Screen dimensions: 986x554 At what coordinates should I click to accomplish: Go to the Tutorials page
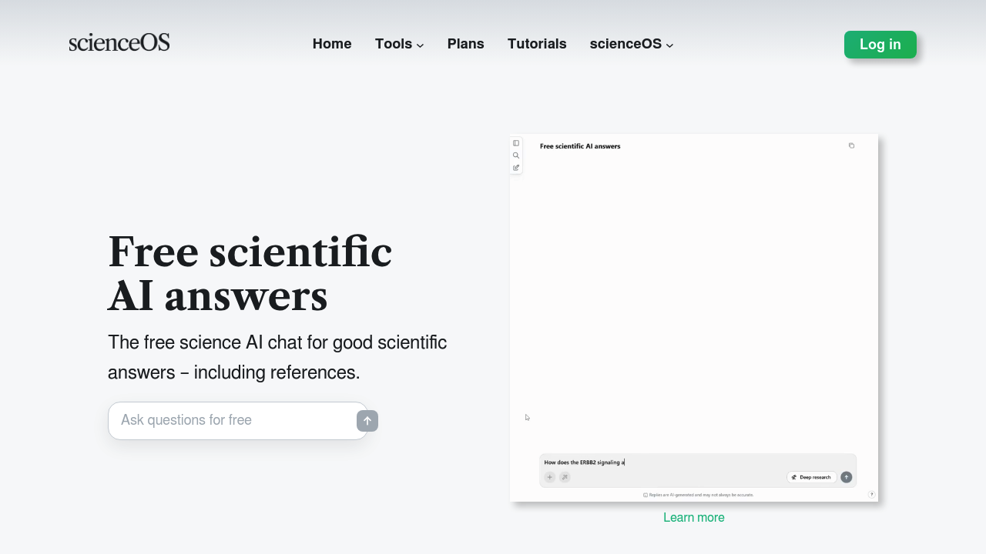coord(537,44)
